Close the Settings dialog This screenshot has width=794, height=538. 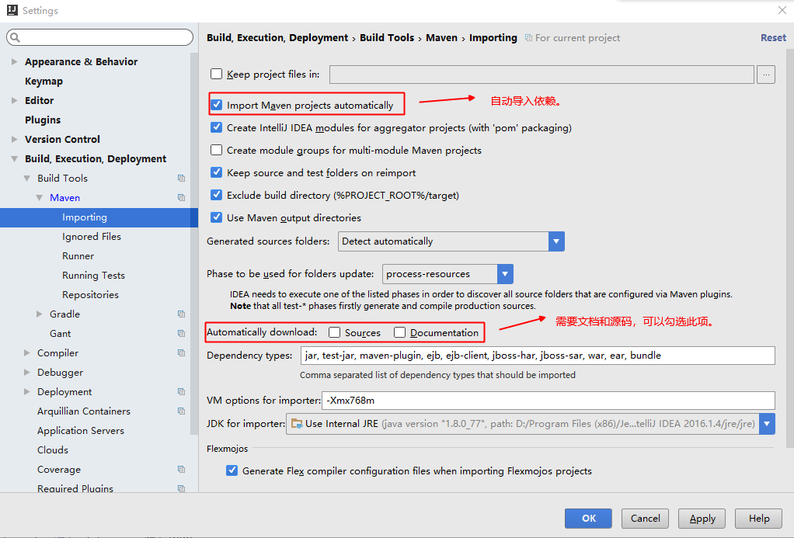click(782, 10)
